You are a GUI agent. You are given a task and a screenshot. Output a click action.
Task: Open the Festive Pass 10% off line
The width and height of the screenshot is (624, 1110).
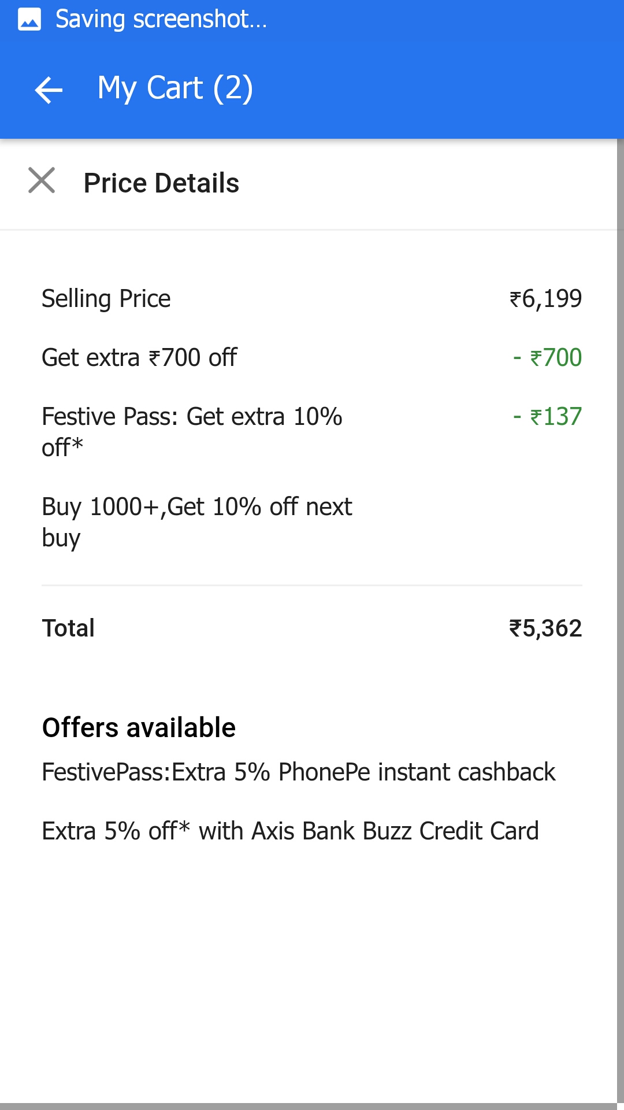(192, 431)
